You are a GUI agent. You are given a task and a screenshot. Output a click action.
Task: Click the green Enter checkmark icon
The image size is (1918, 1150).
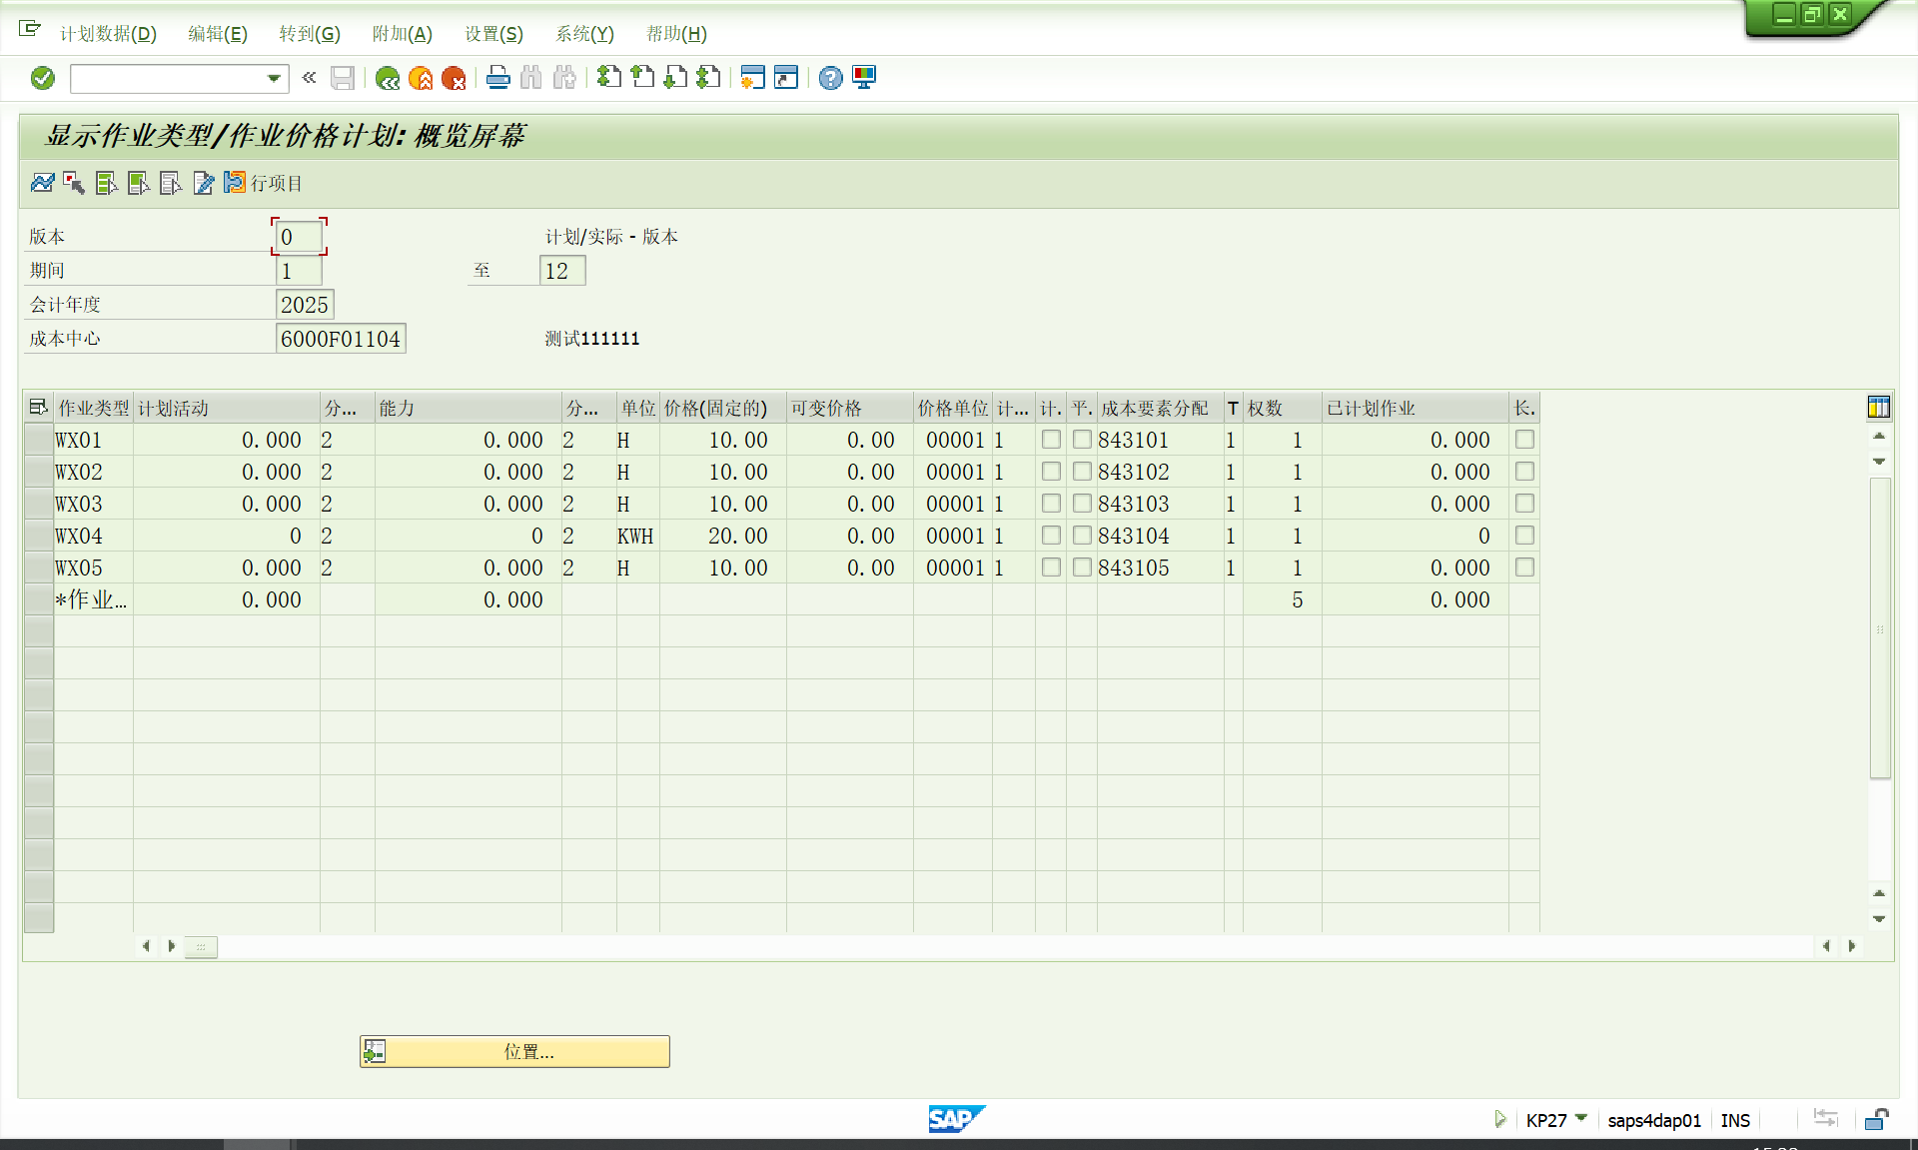[x=42, y=78]
